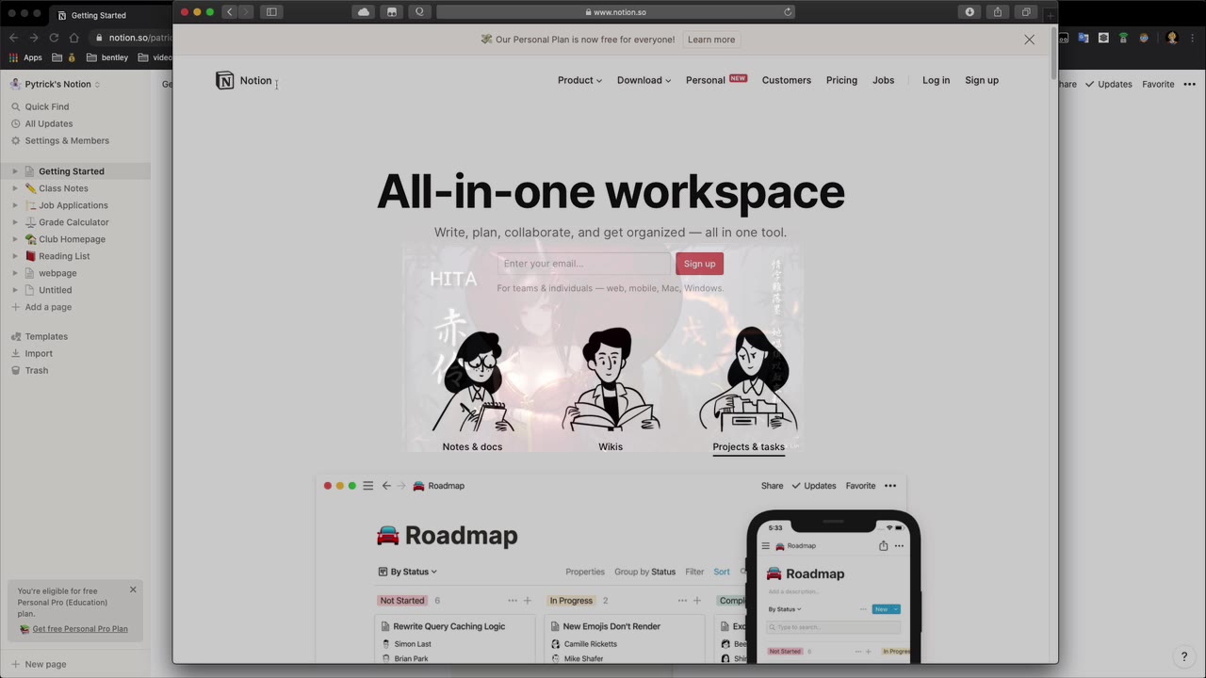Show all tabs in Safari
The width and height of the screenshot is (1206, 678).
1026,12
